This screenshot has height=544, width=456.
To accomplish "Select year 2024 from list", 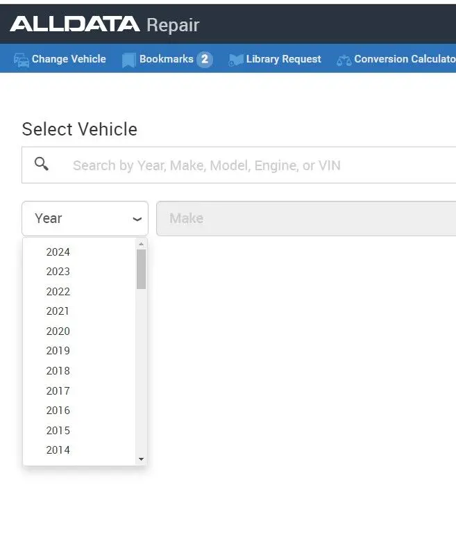I will [79, 252].
